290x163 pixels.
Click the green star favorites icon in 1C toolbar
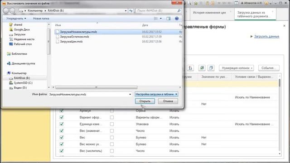click(196, 3)
